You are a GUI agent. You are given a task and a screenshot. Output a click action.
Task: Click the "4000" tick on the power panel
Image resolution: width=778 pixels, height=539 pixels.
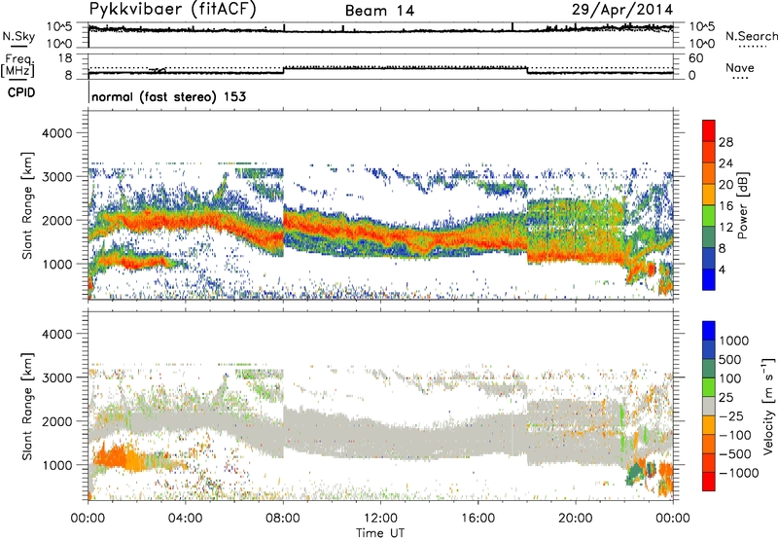point(56,133)
